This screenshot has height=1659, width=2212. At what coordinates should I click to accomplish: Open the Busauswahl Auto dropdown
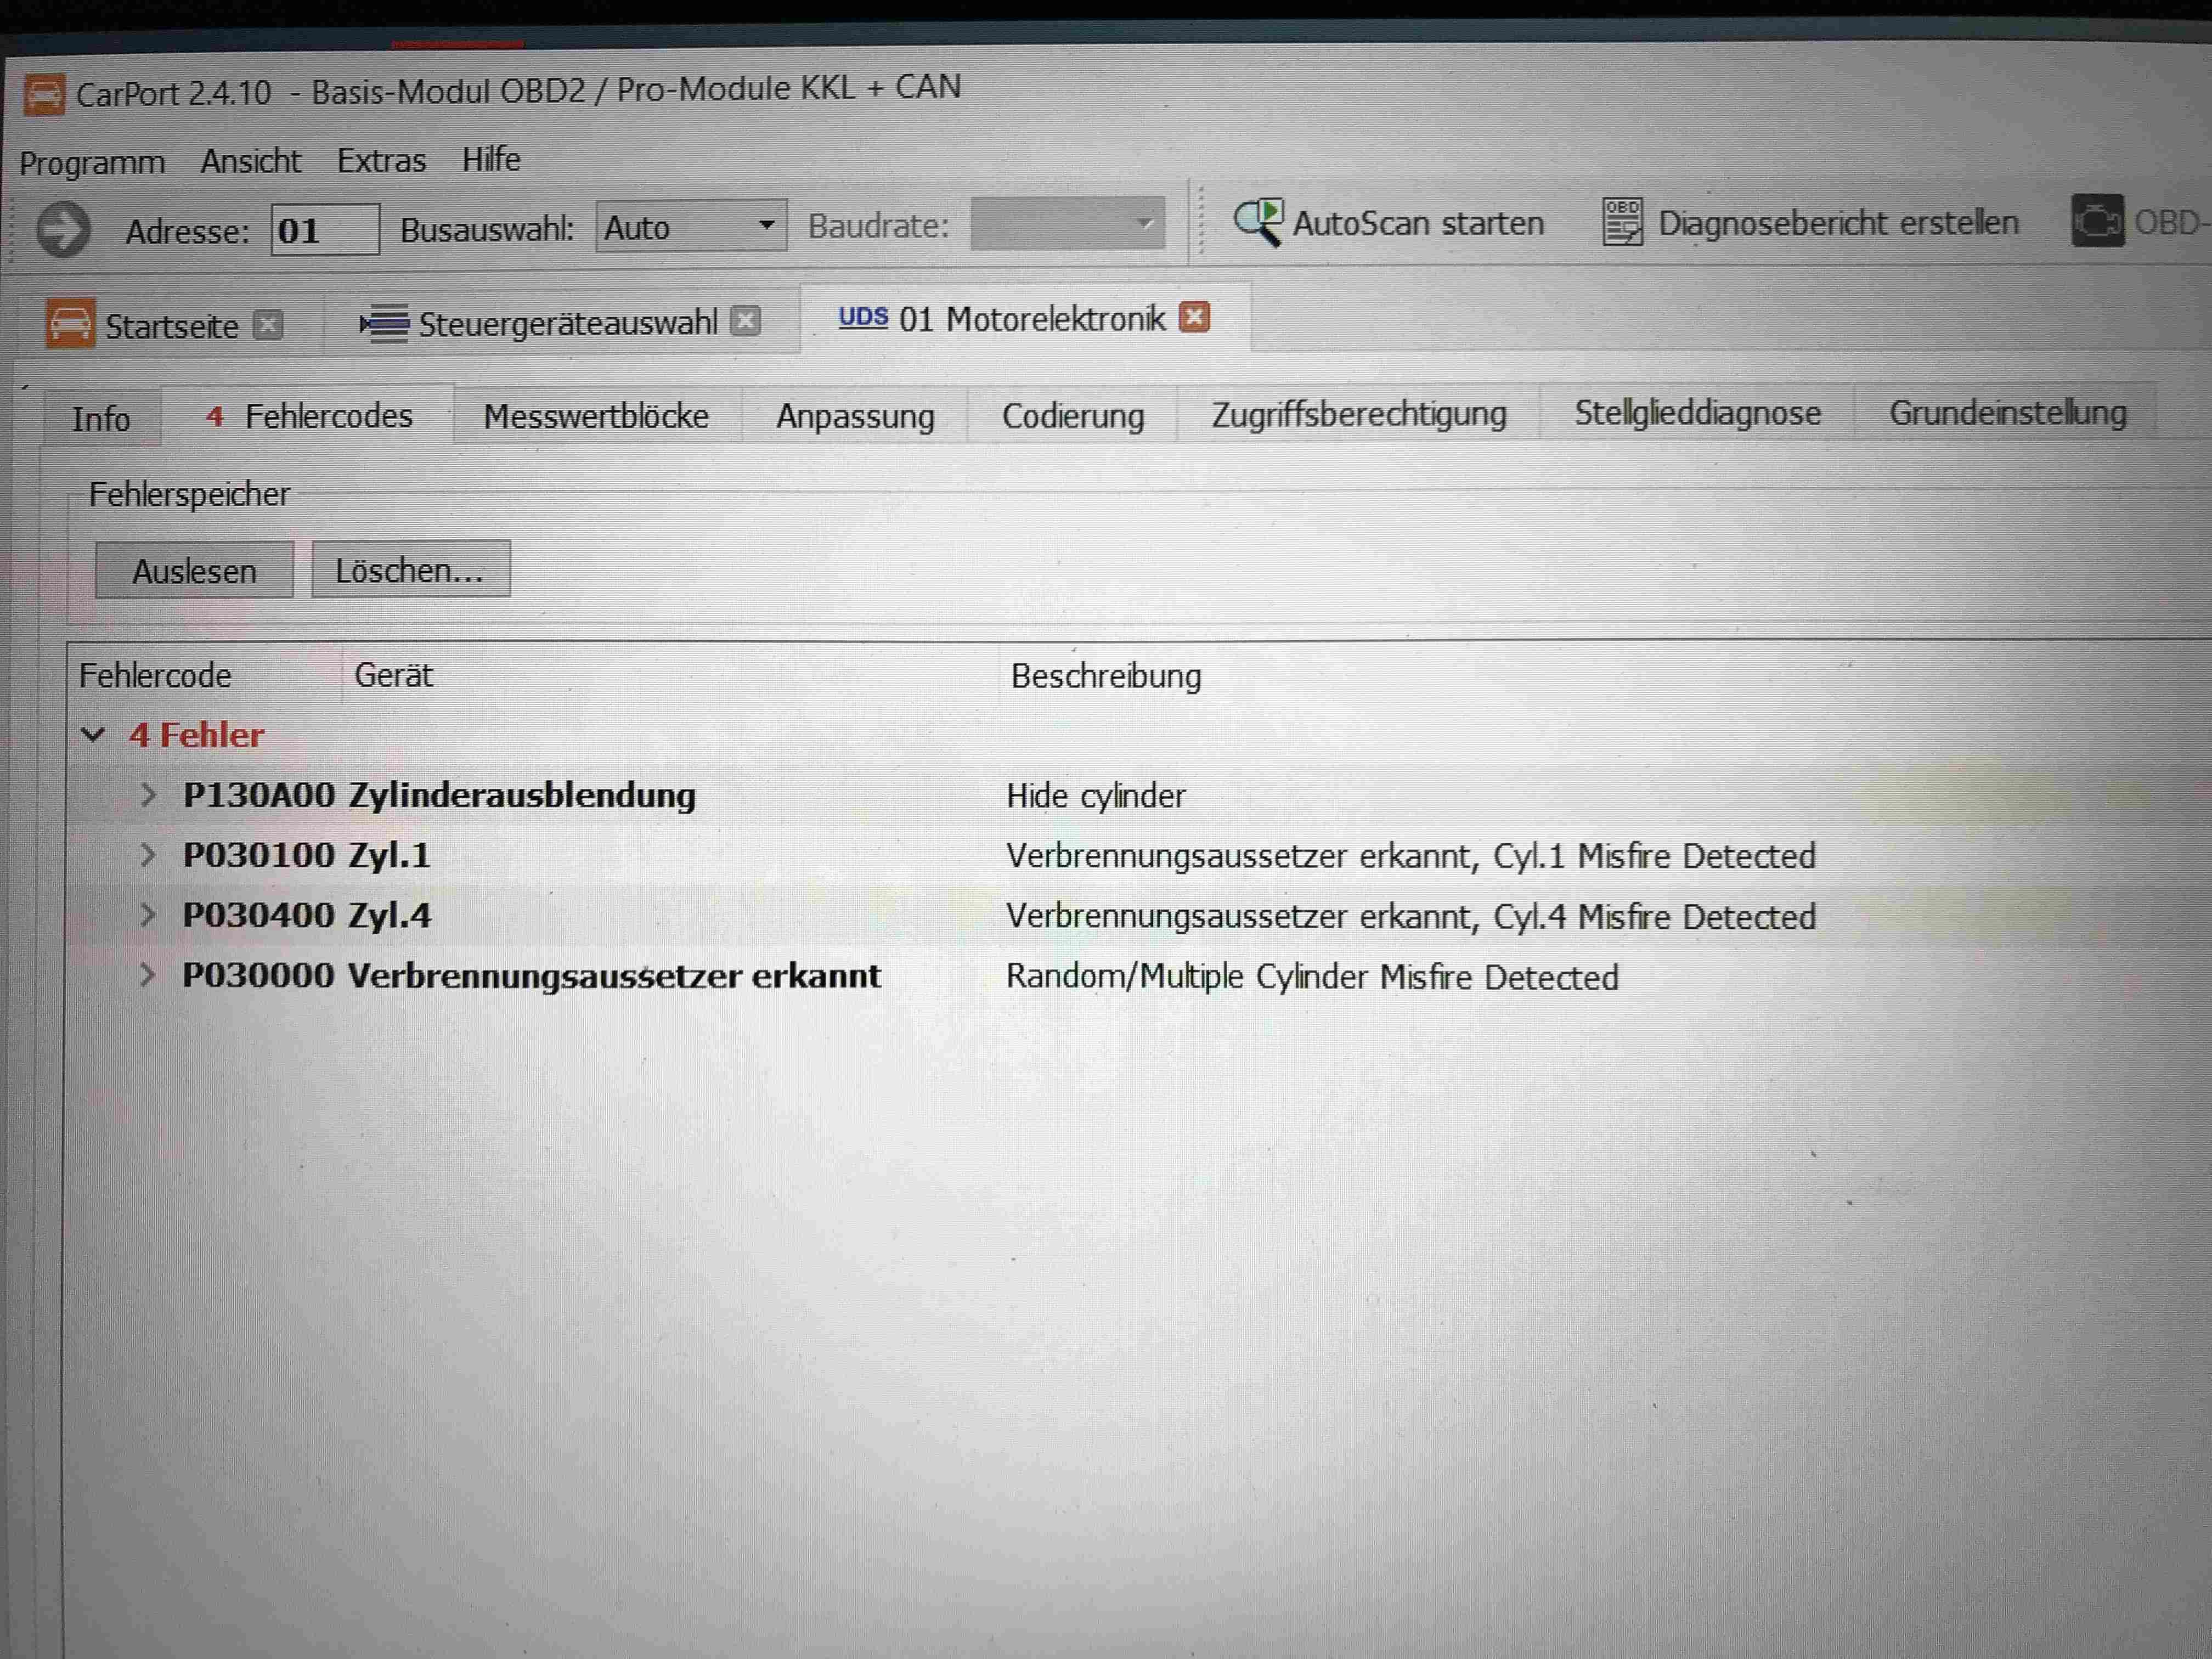(766, 226)
